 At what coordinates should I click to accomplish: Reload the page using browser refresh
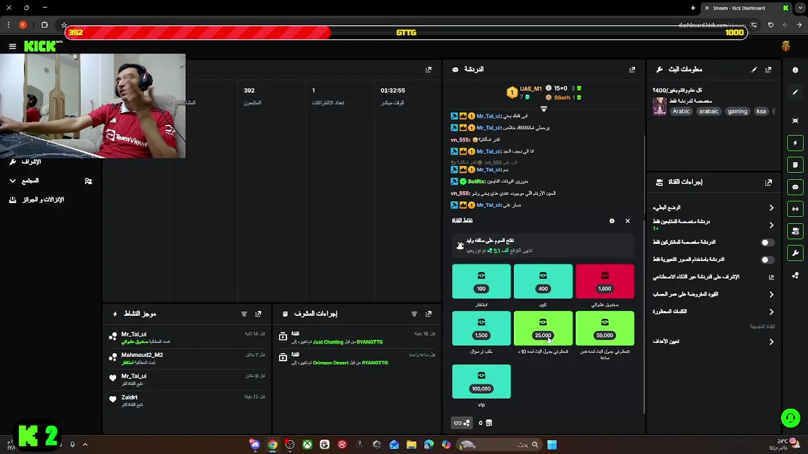tap(771, 25)
